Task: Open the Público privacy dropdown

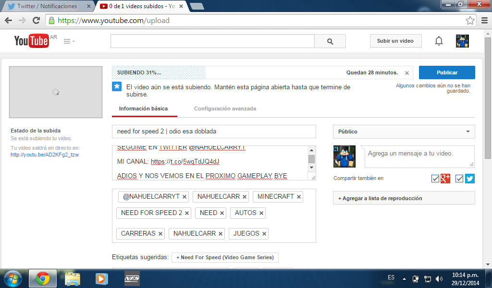Action: click(404, 132)
